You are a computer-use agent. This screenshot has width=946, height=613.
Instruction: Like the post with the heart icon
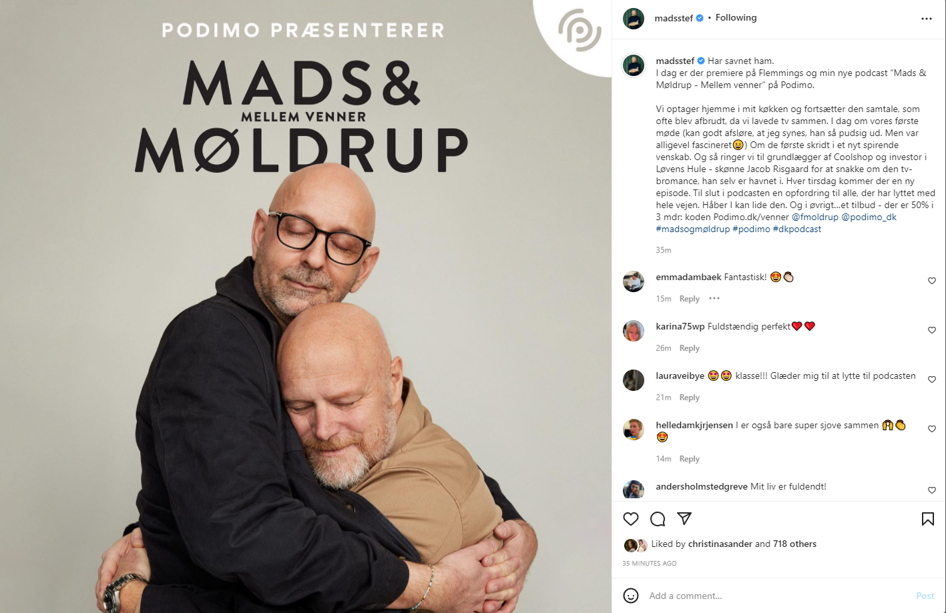[631, 519]
